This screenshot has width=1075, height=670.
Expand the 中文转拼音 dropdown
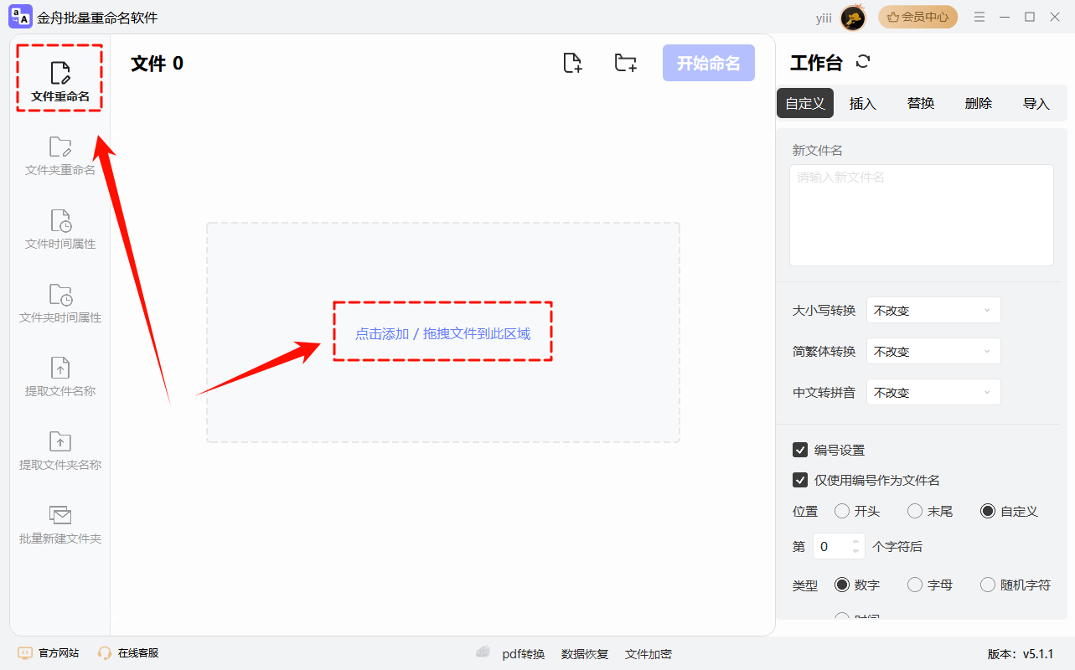tap(933, 391)
